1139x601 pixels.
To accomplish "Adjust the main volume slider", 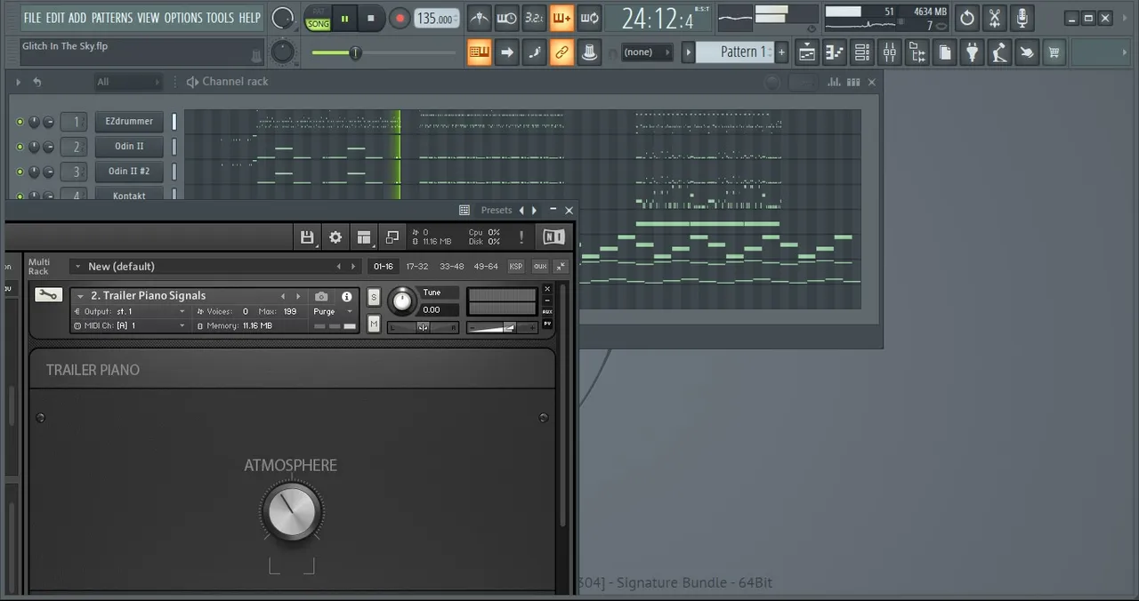I will pos(383,53).
